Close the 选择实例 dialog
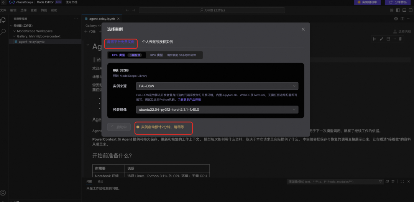The height and width of the screenshot is (202, 414). (303, 29)
